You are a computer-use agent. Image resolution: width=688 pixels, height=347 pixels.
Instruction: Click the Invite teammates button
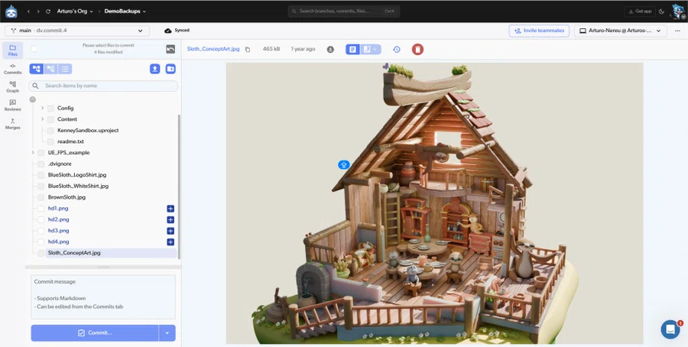(539, 31)
